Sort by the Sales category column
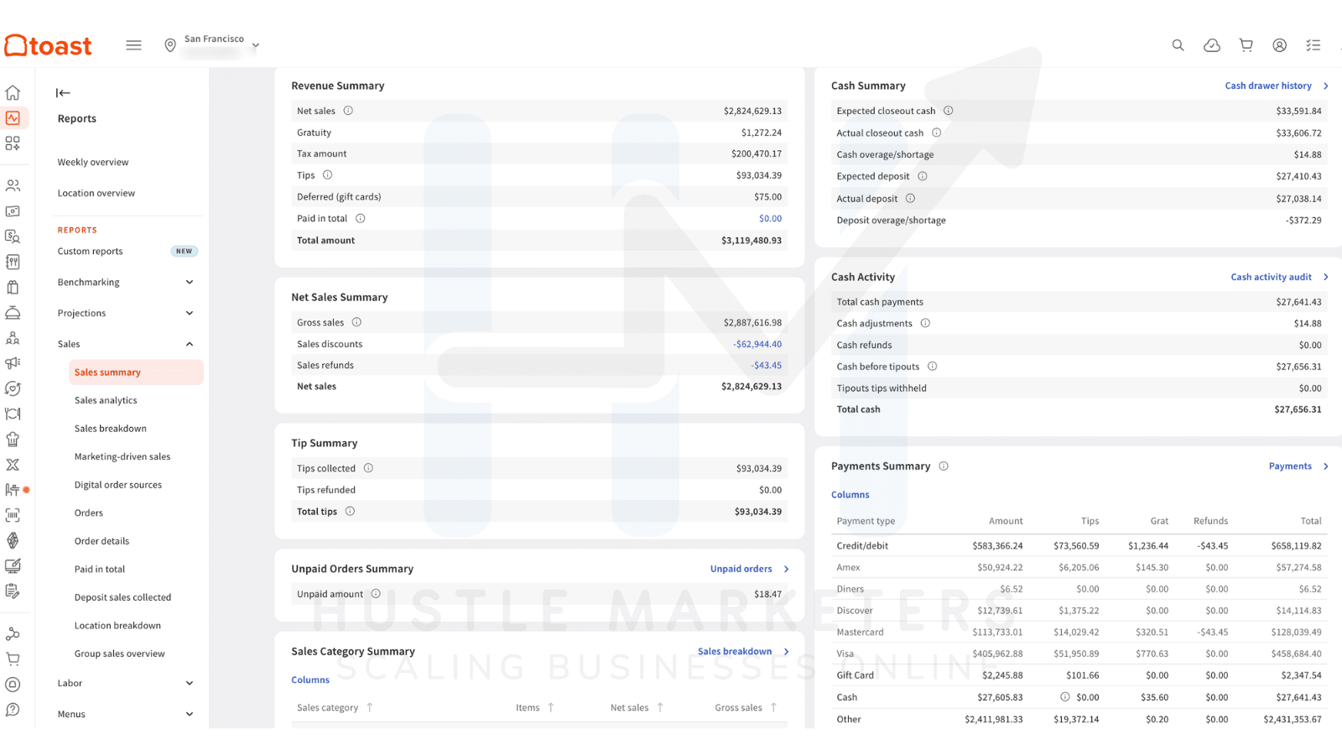The height and width of the screenshot is (755, 1342). (335, 708)
